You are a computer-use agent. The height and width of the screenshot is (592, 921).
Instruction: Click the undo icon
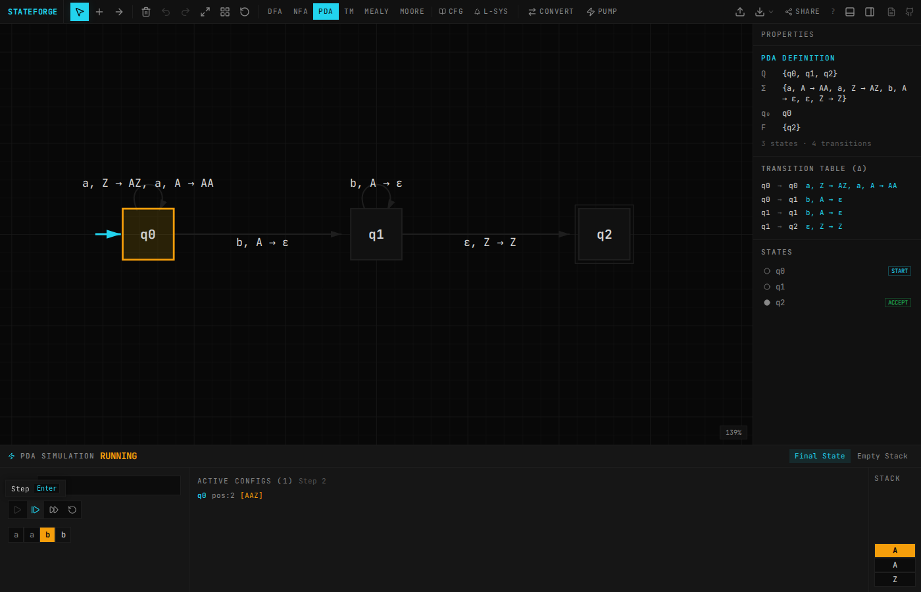(166, 11)
